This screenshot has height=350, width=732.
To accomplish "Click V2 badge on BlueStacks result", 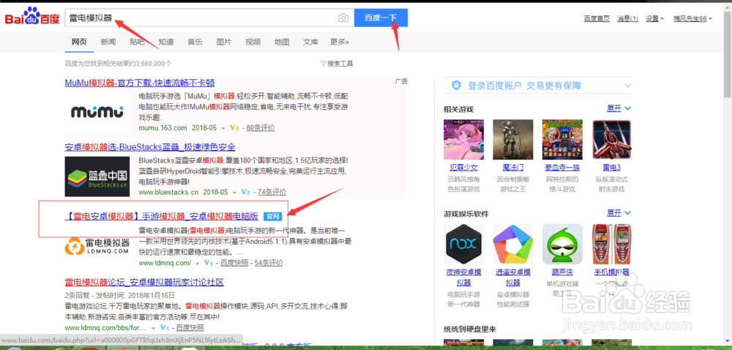I will 246,192.
